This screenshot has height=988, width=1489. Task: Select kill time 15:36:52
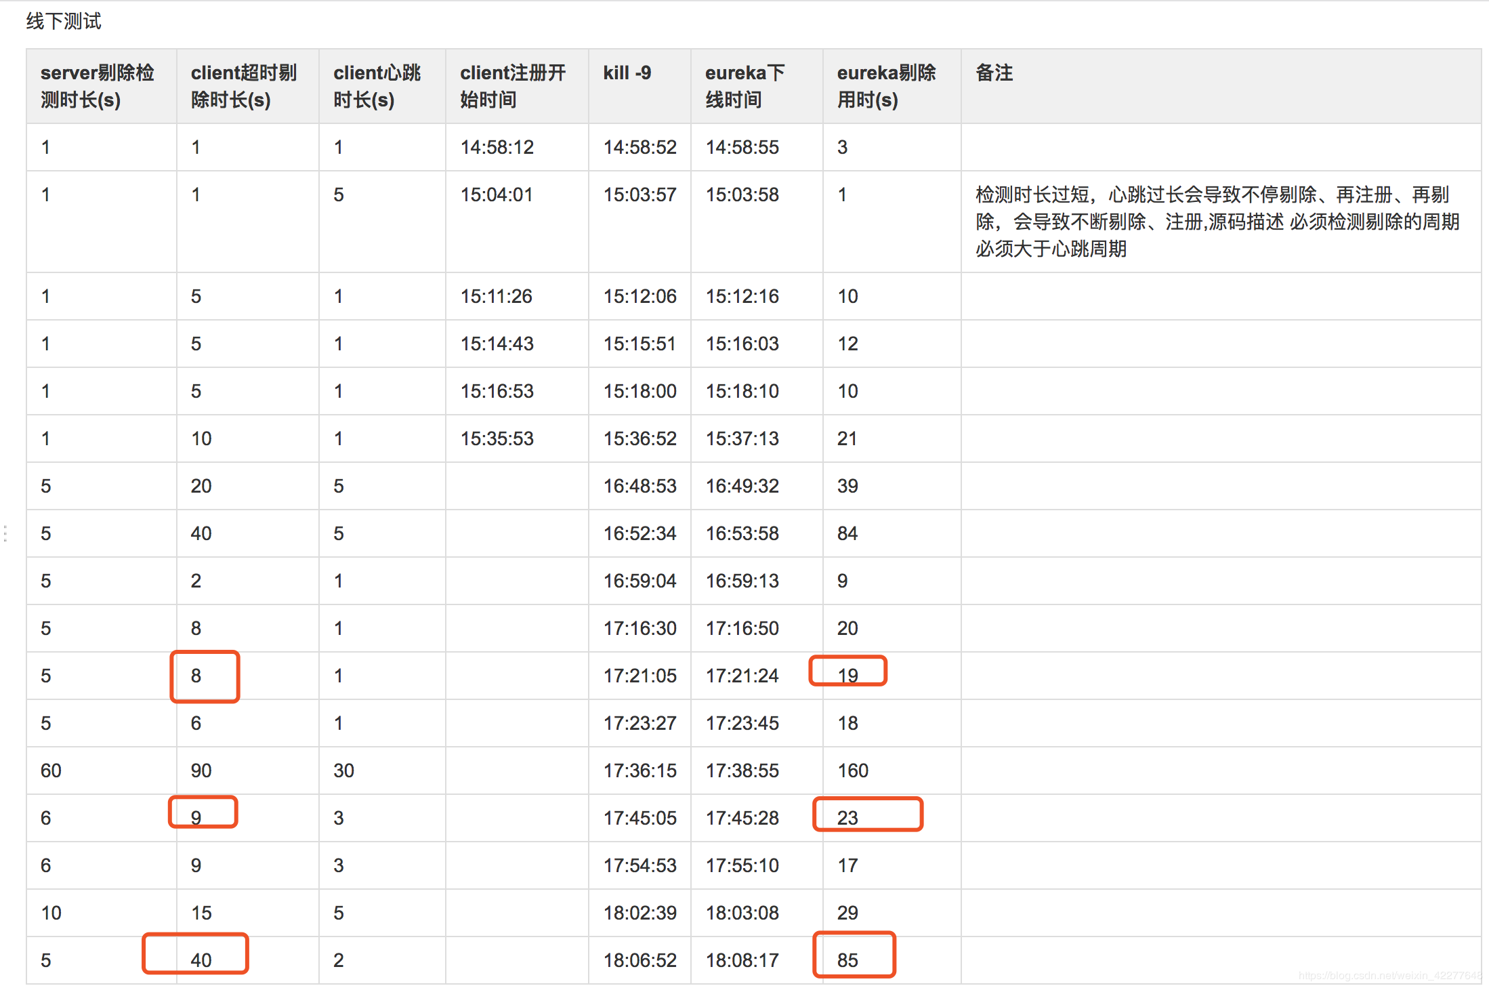point(640,438)
